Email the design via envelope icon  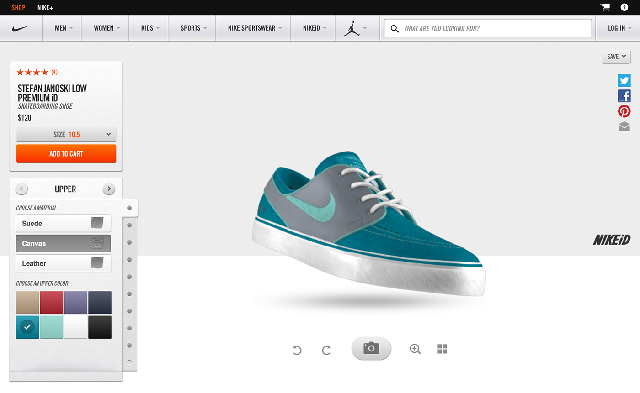pyautogui.click(x=624, y=126)
